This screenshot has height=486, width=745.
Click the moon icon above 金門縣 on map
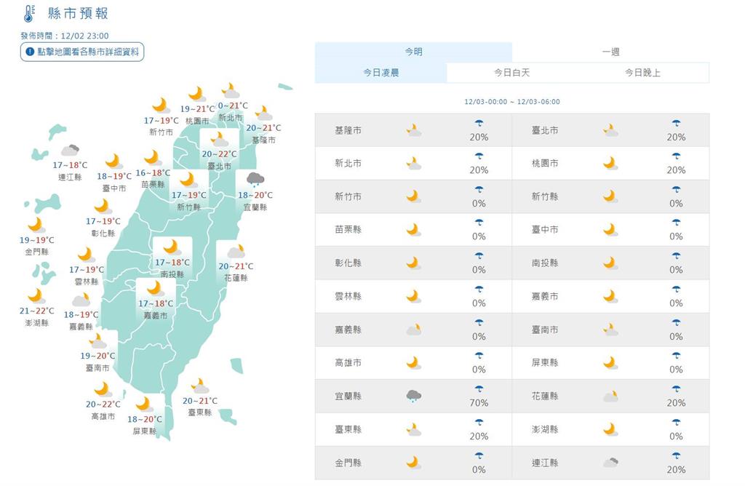[x=36, y=224]
